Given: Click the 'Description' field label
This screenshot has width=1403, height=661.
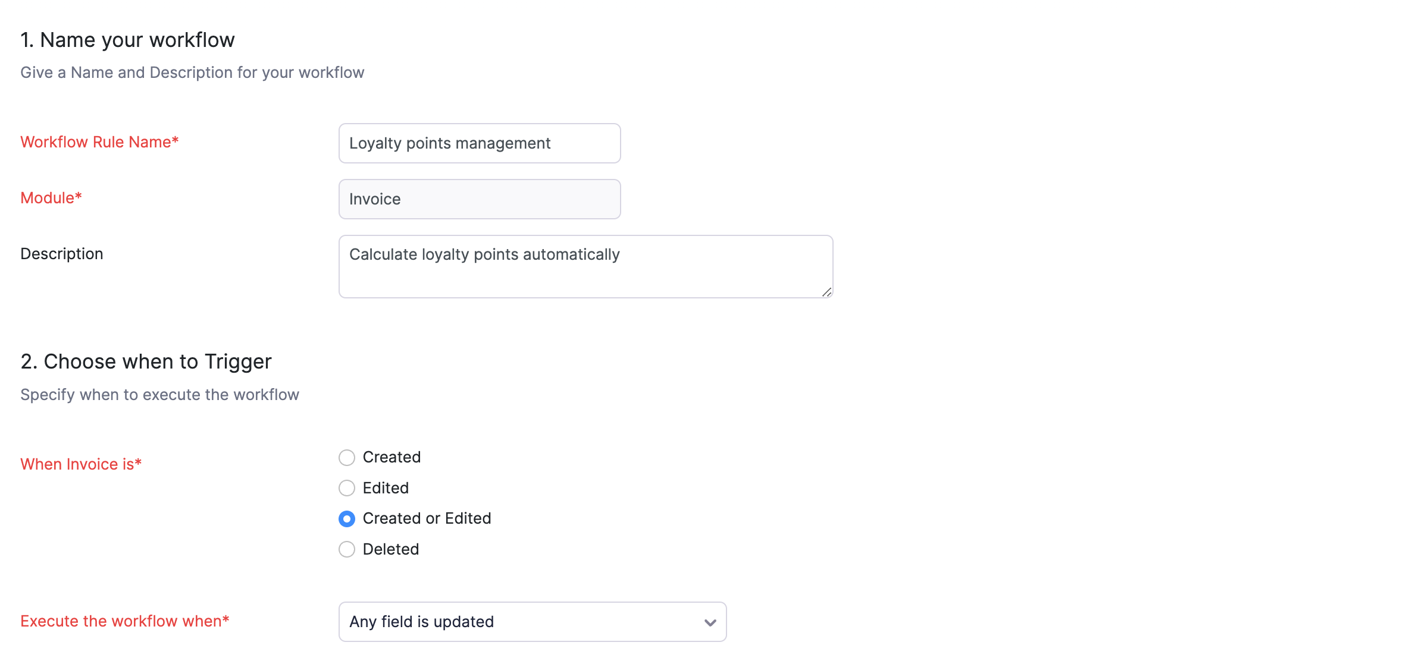Looking at the screenshot, I should pyautogui.click(x=62, y=254).
